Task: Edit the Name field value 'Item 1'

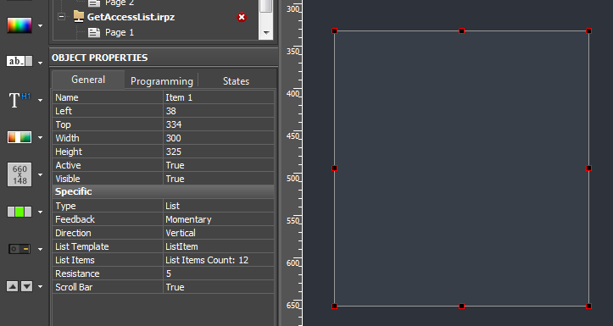Action: pos(219,97)
